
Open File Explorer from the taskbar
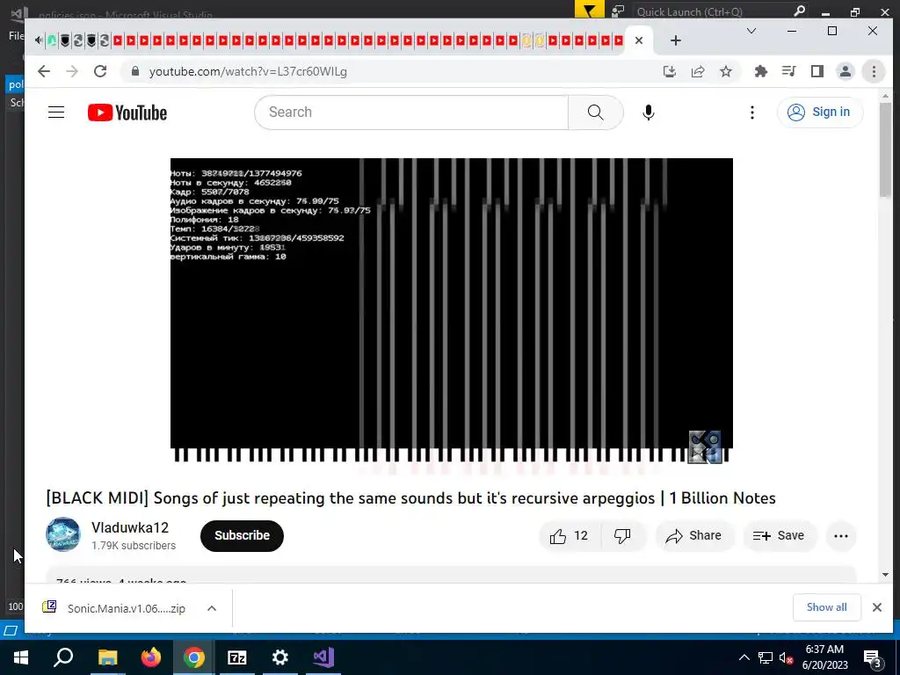(x=107, y=657)
